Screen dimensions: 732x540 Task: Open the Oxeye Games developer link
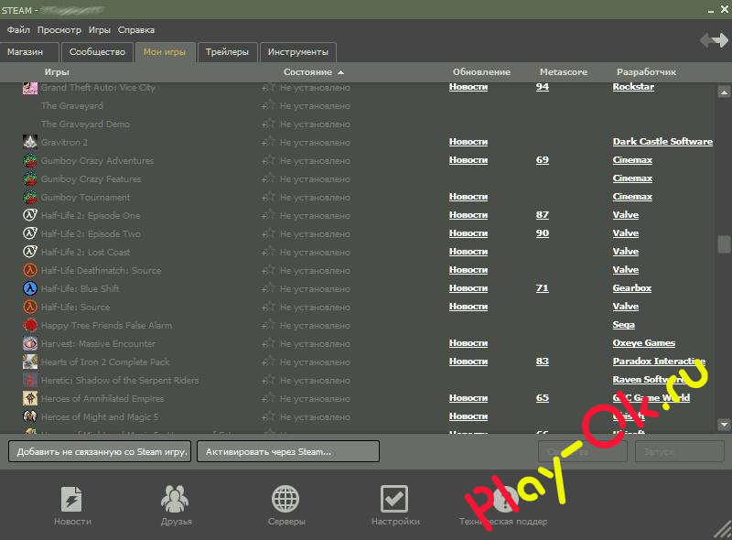click(644, 343)
